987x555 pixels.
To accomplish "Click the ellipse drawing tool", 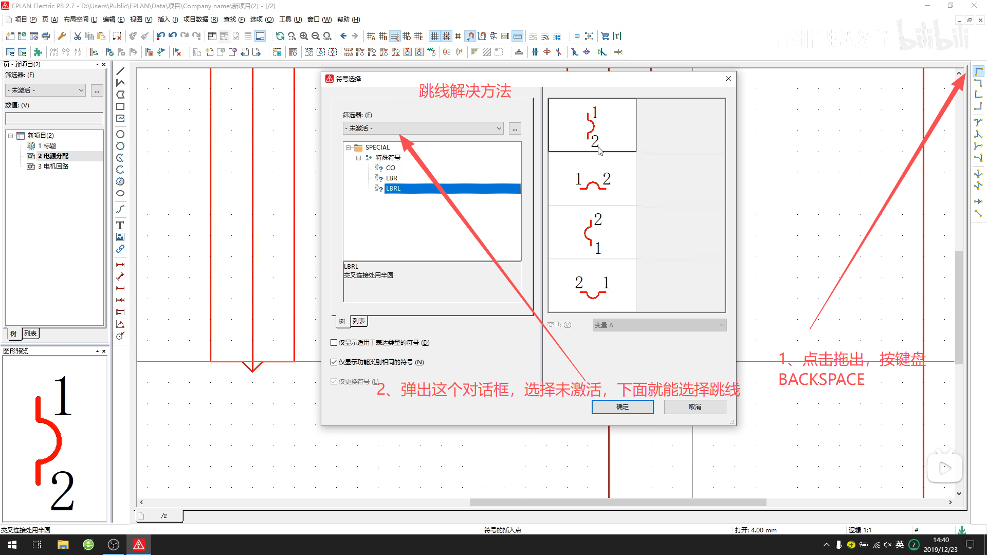I will 120,194.
